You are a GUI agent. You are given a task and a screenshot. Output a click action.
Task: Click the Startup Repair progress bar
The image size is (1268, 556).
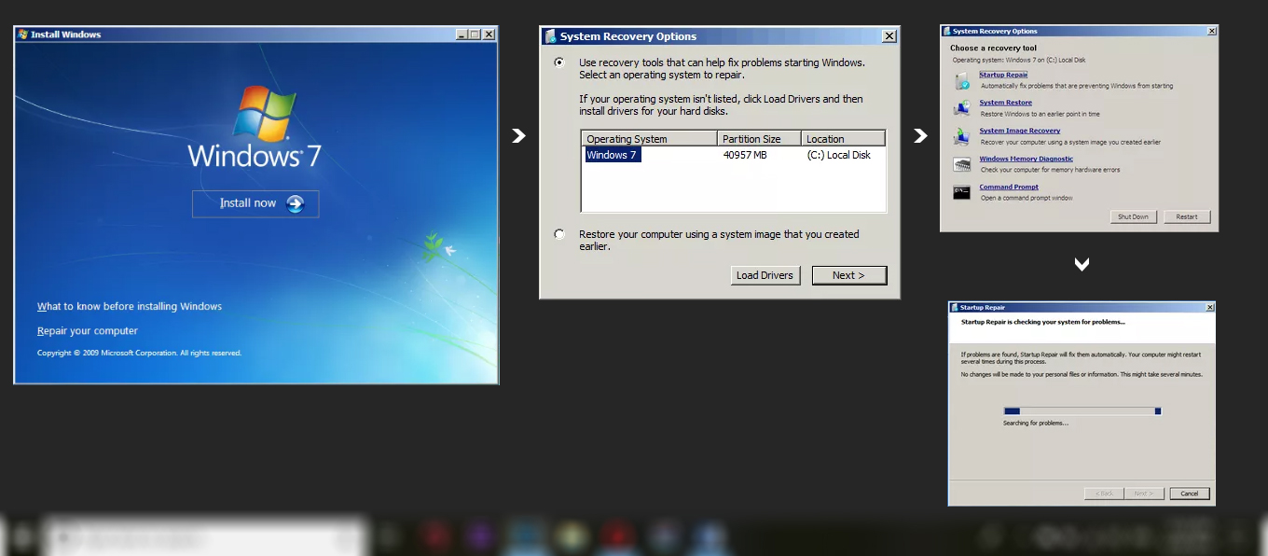click(x=1082, y=410)
